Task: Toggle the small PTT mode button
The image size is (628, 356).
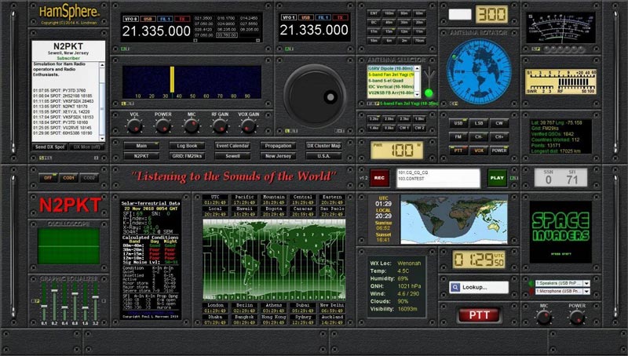Action: [458, 151]
